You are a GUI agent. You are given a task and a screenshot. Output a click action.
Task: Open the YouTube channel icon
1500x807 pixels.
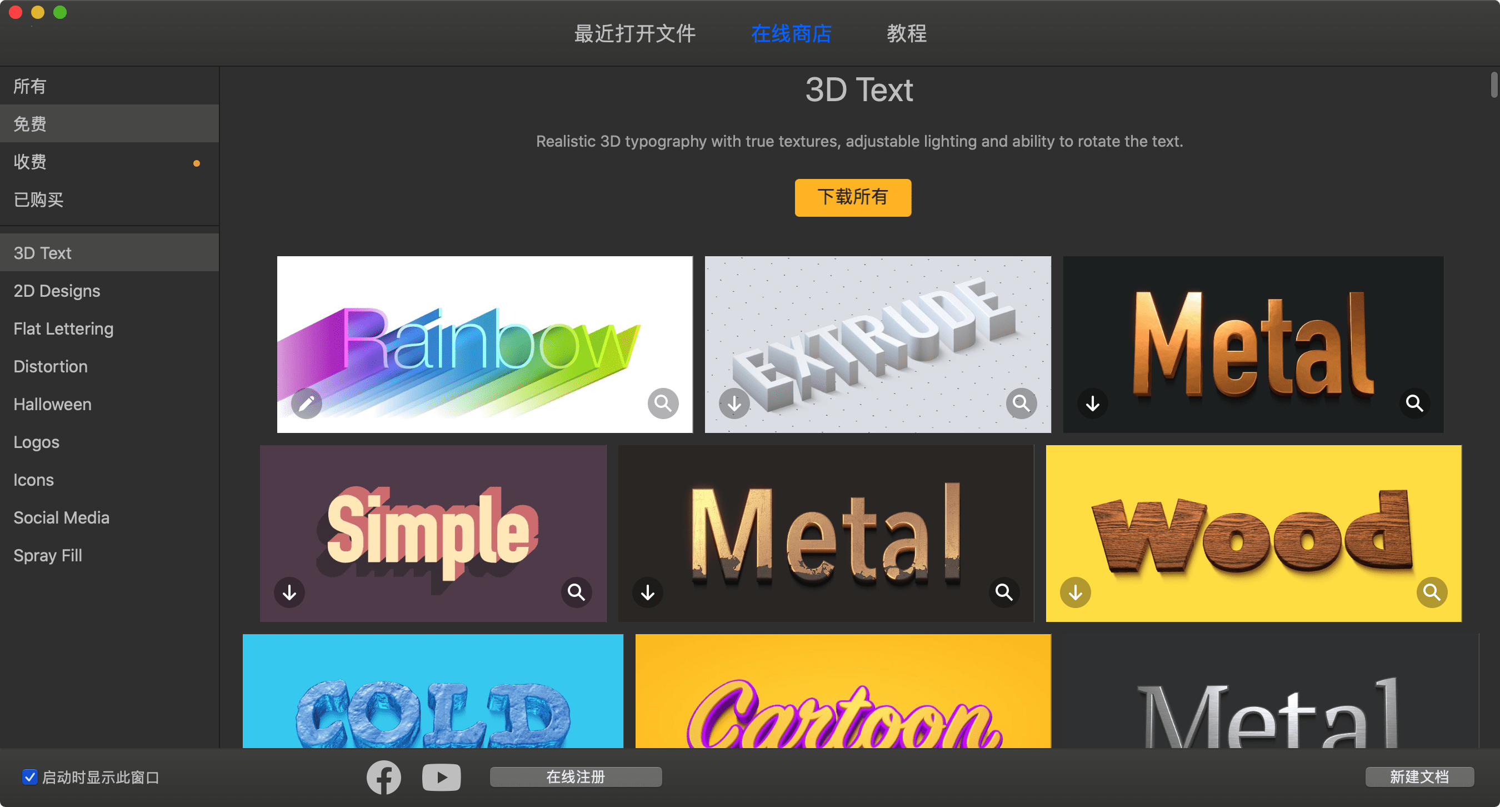[x=441, y=778]
